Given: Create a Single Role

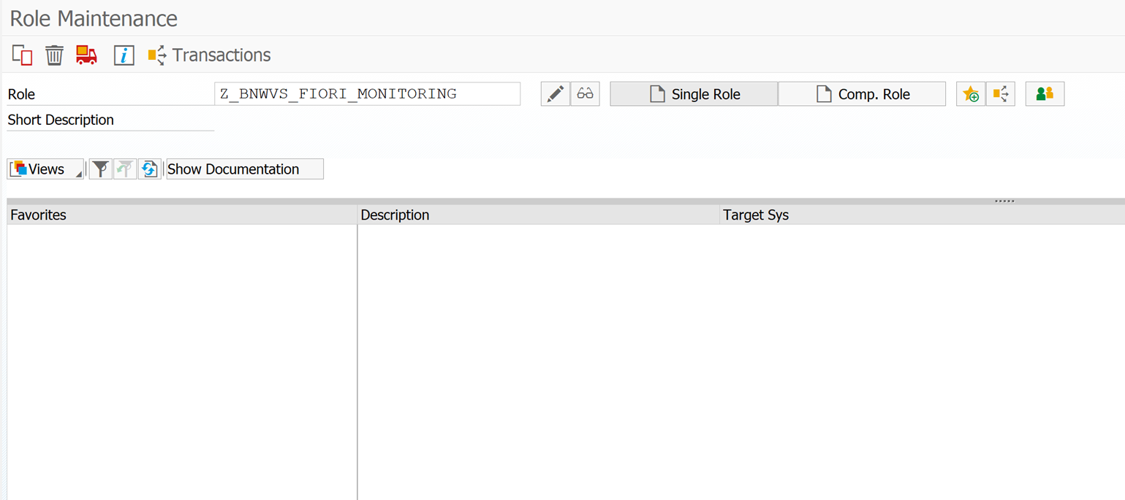Looking at the screenshot, I should [x=694, y=94].
